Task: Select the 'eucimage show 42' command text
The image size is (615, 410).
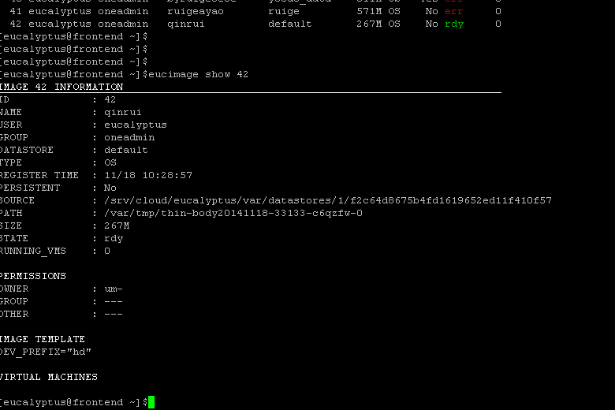Action: coord(199,75)
